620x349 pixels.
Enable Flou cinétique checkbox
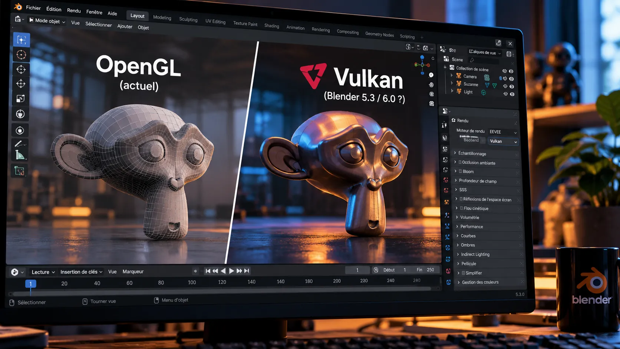(x=461, y=208)
